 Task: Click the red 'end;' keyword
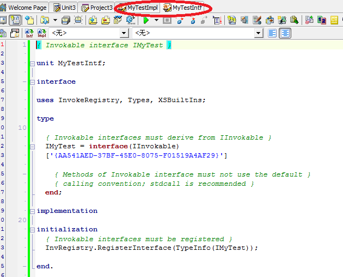point(53,192)
